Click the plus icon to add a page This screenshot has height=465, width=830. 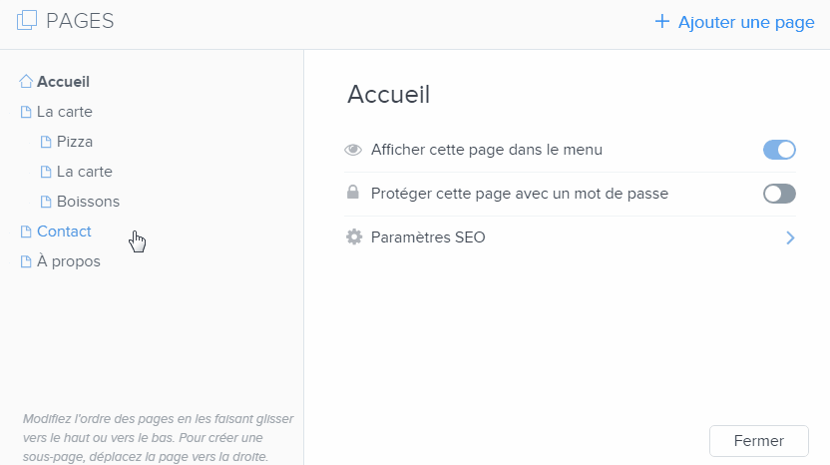tap(661, 21)
